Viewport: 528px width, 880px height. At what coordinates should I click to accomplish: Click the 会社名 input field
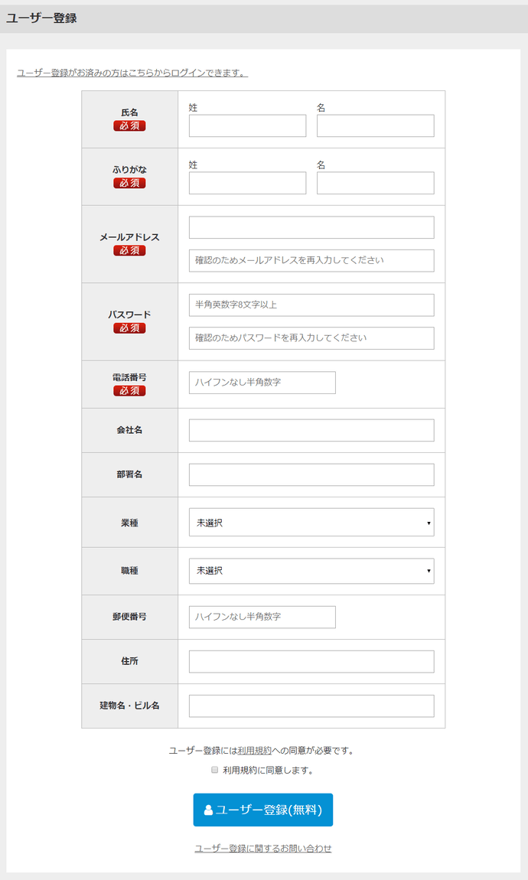[x=311, y=430]
